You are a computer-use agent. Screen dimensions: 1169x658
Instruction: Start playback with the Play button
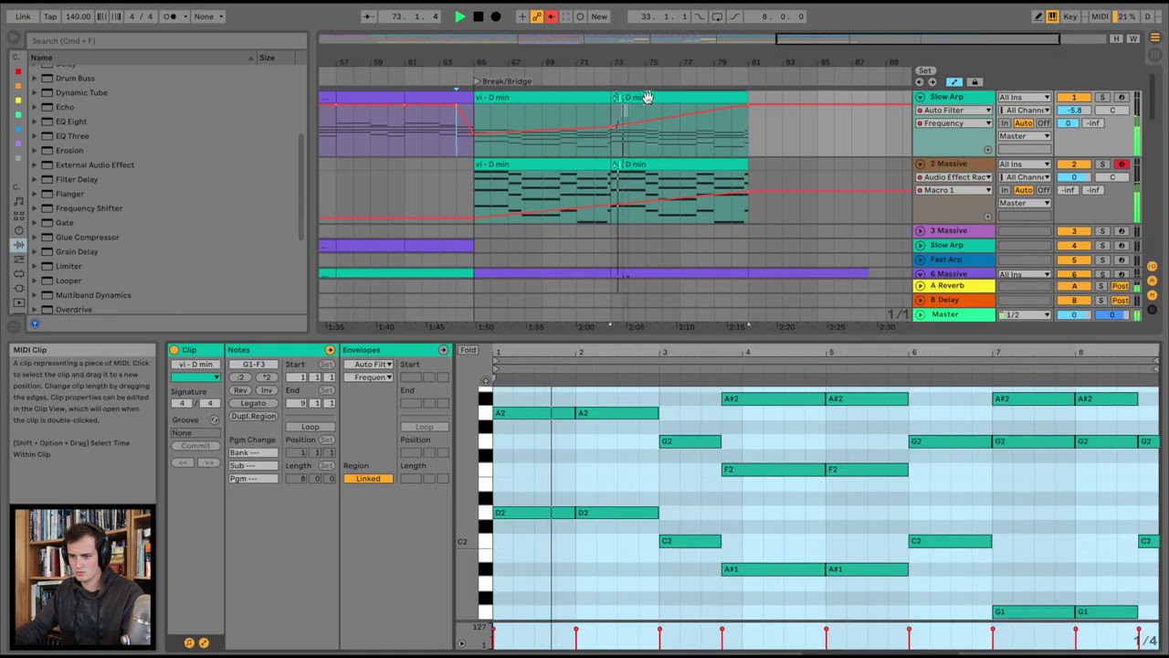(x=459, y=16)
